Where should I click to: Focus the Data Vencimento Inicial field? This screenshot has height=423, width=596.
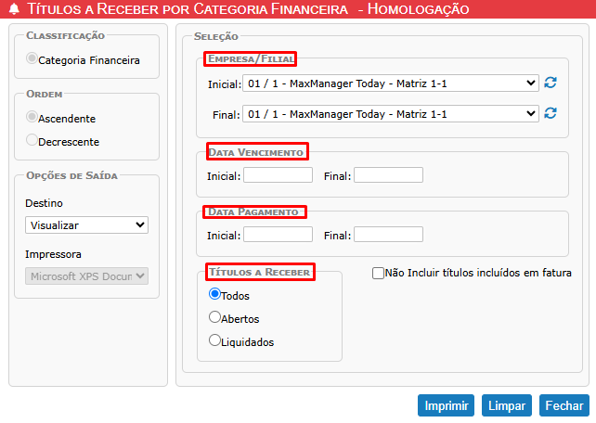(278, 174)
